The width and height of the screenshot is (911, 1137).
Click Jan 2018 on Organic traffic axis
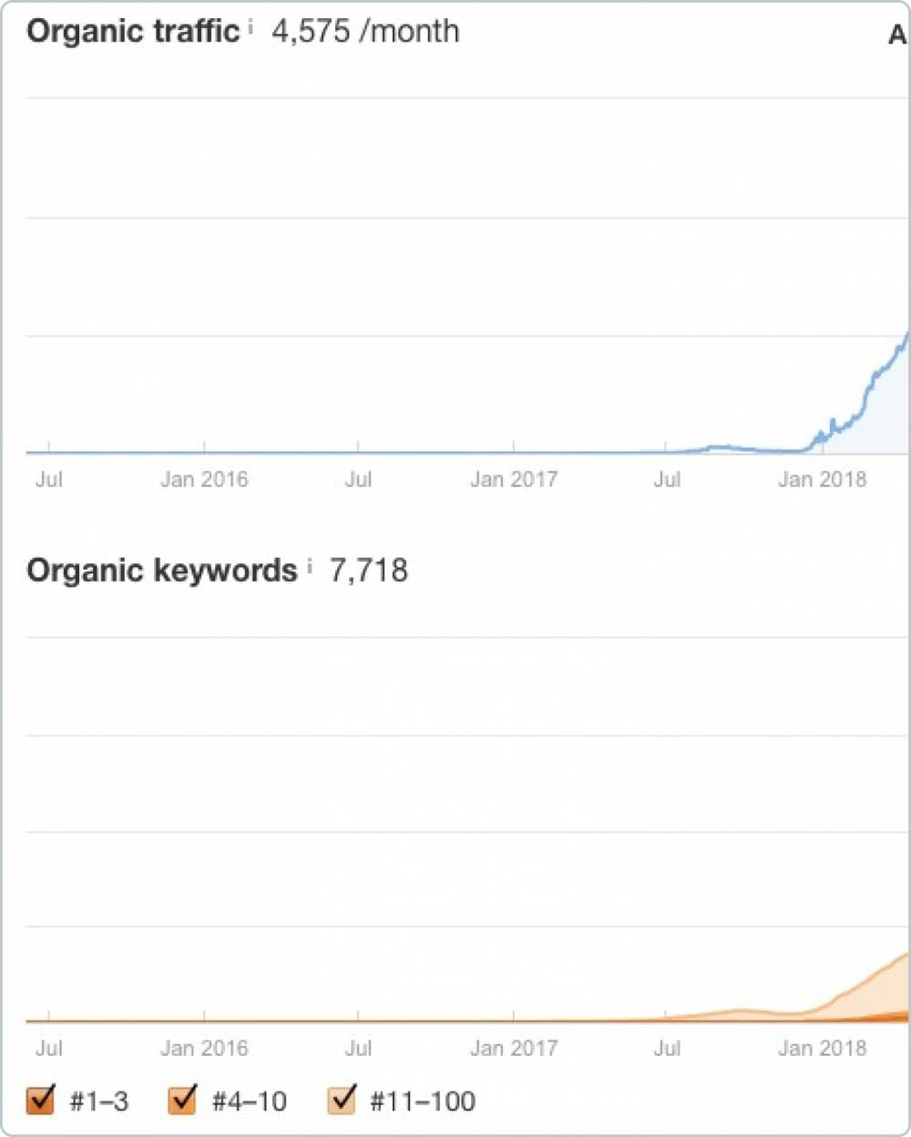(x=822, y=479)
